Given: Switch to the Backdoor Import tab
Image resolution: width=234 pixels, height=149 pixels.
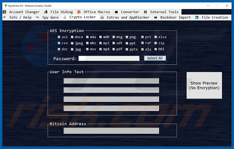Looking at the screenshot, I should tap(173, 17).
